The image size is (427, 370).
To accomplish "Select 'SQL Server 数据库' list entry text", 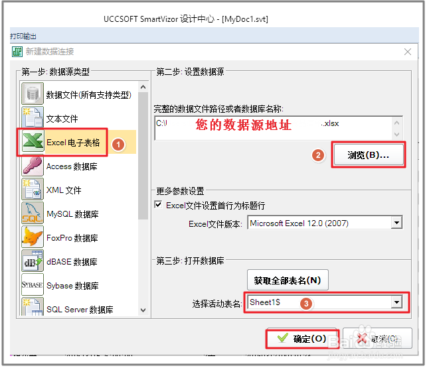I will click(x=80, y=310).
